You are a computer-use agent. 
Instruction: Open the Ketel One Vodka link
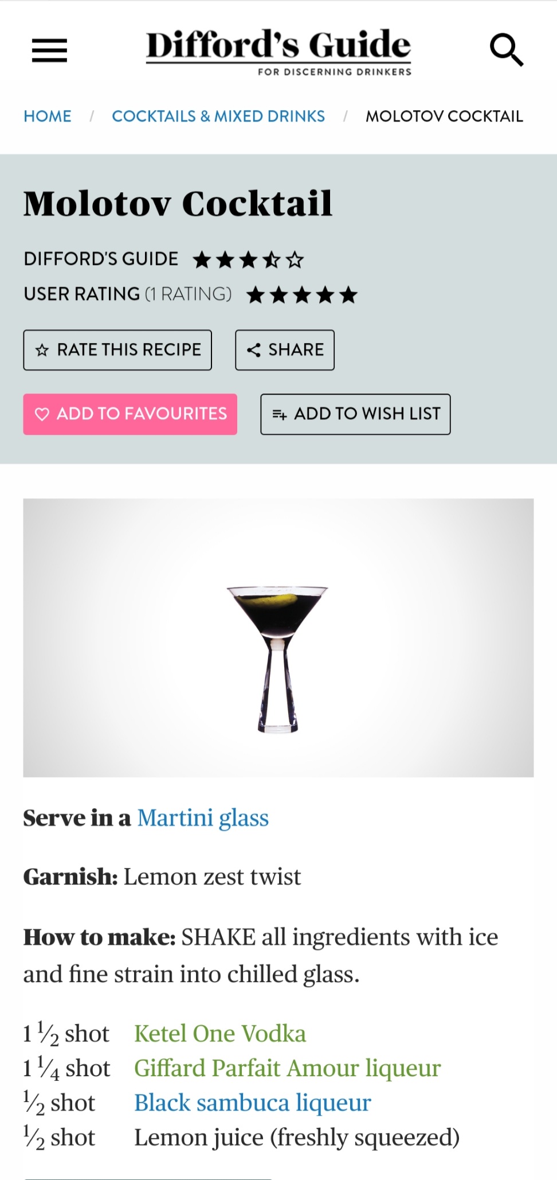tap(220, 1034)
